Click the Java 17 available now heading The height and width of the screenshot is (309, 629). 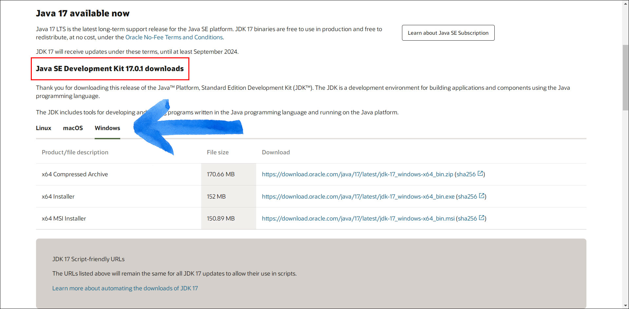pyautogui.click(x=83, y=13)
